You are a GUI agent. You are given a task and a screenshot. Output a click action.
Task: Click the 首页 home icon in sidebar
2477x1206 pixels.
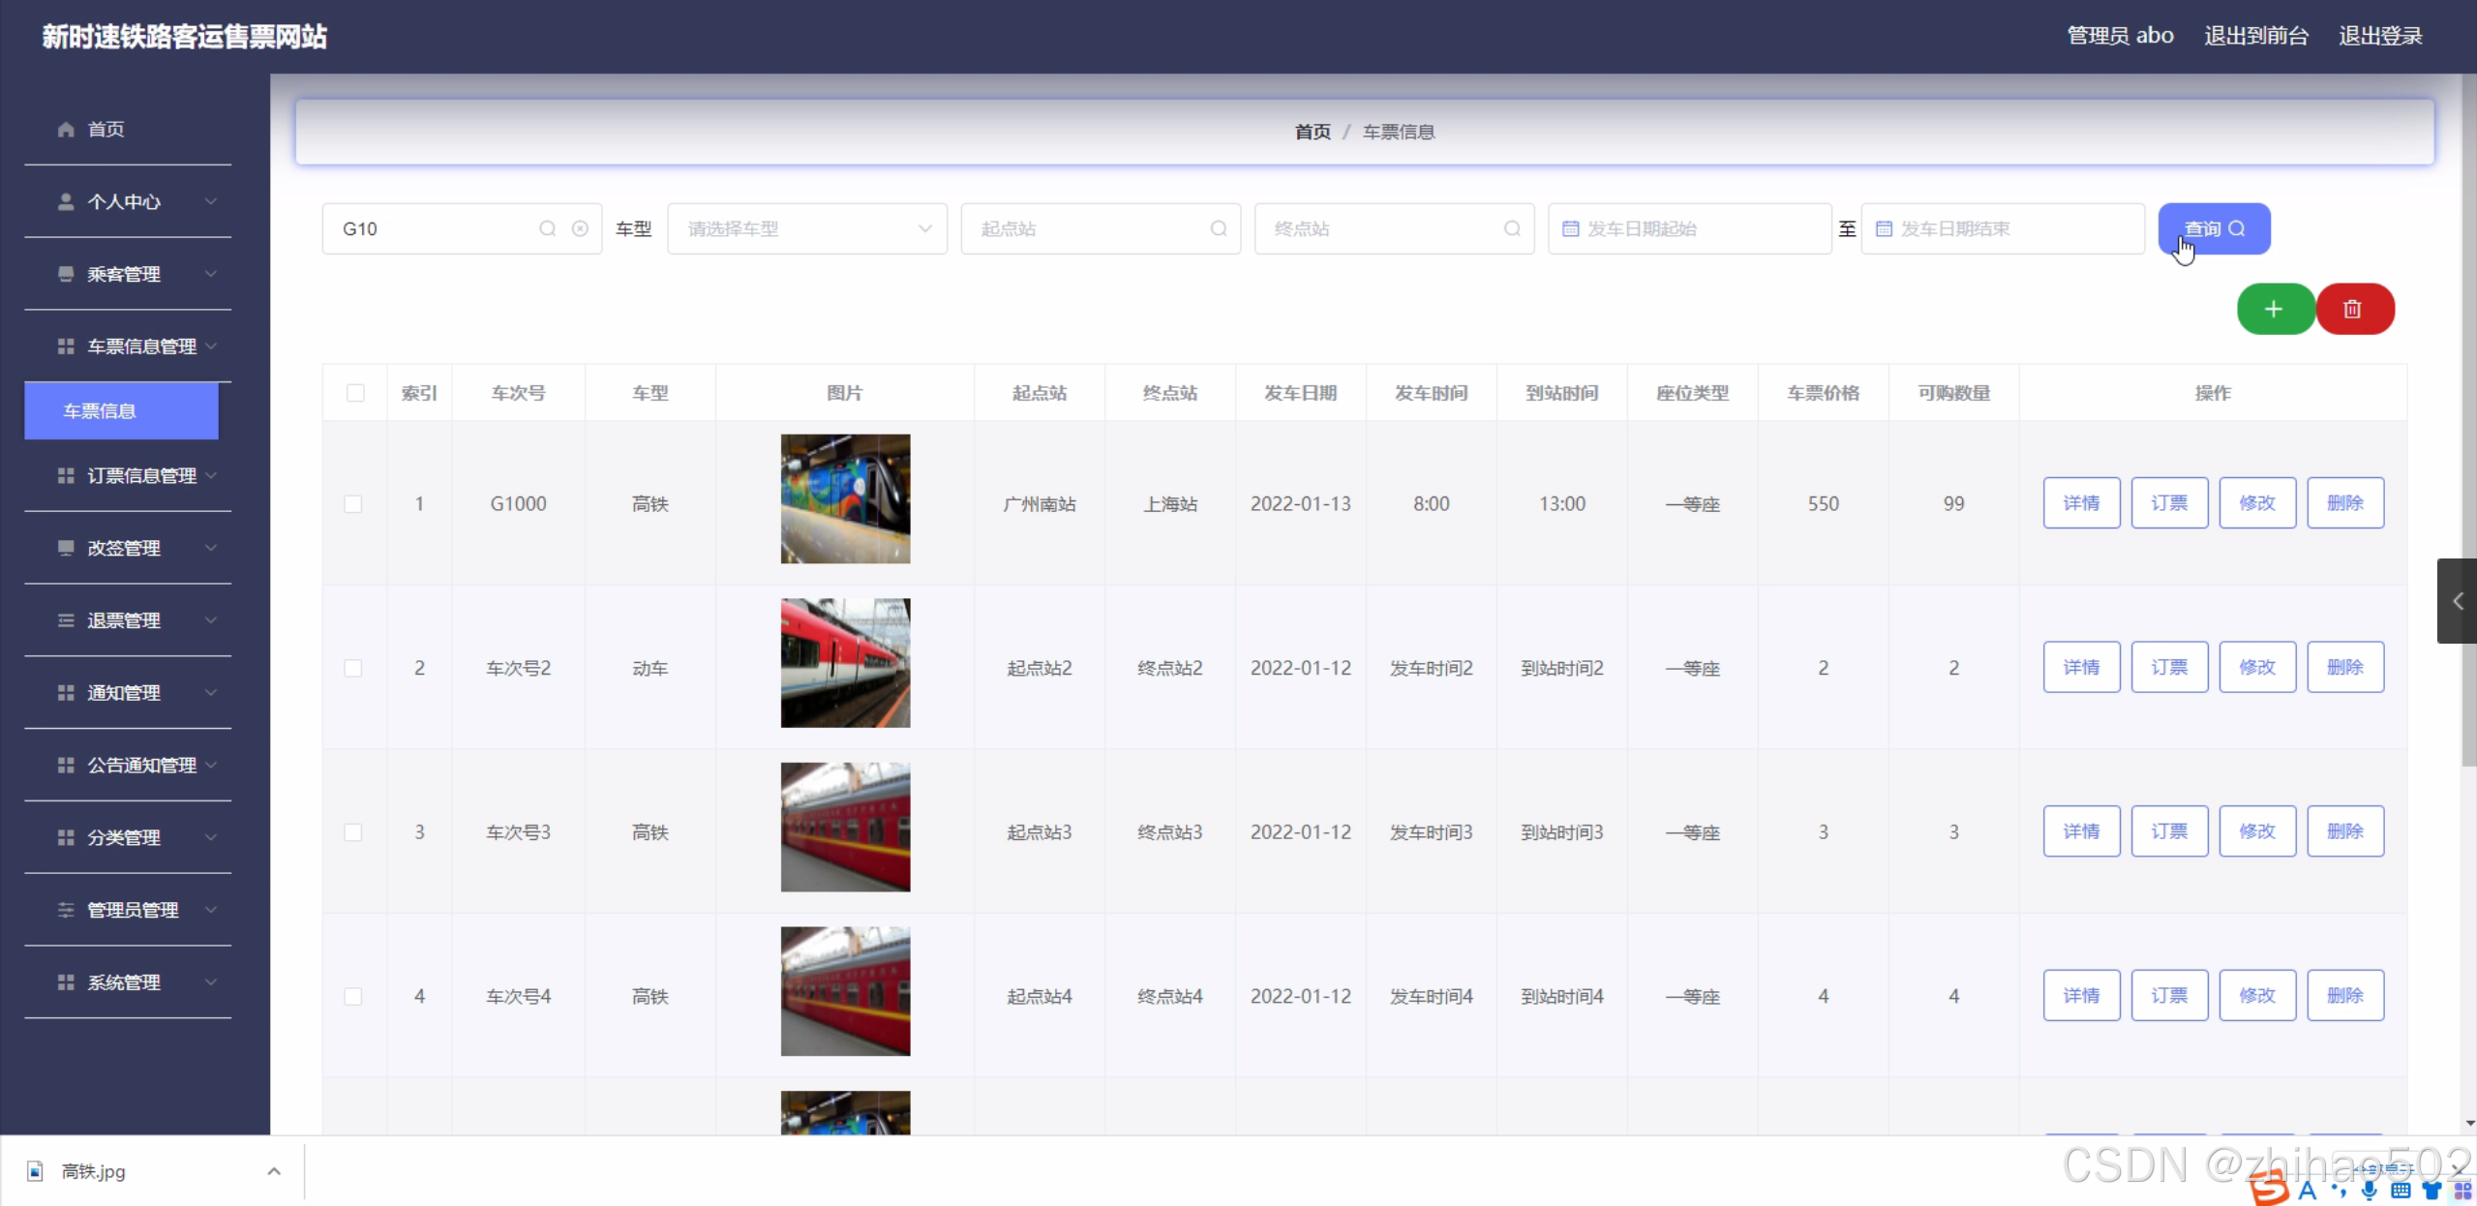[x=66, y=129]
